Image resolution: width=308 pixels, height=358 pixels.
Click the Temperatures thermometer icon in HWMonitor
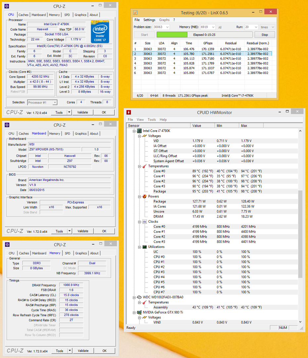click(x=145, y=166)
